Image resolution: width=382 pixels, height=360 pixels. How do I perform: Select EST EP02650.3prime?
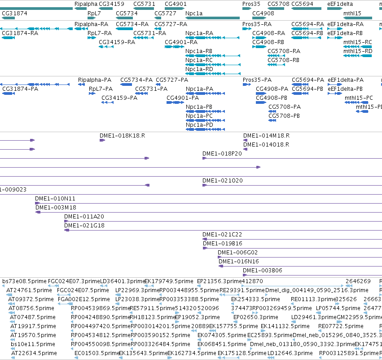pos(256,317)
